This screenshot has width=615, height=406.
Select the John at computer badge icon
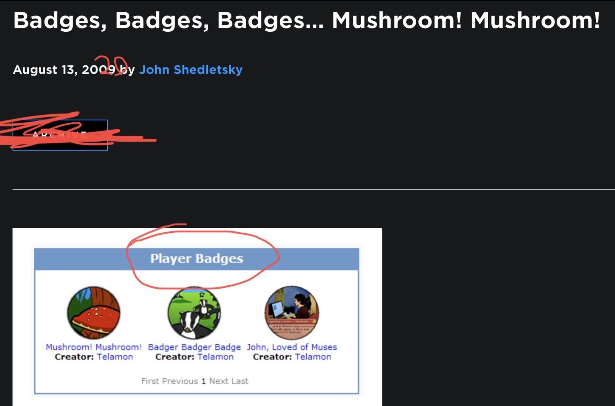point(292,313)
